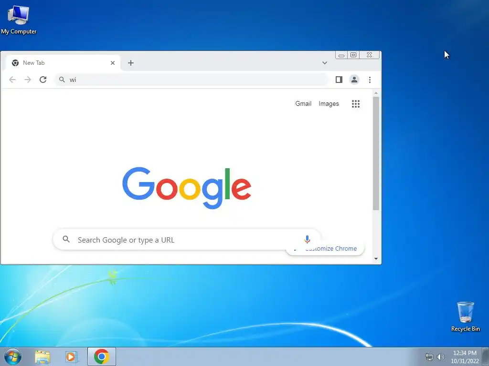
Task: Click the scroll up arrow of the page
Action: click(x=376, y=93)
